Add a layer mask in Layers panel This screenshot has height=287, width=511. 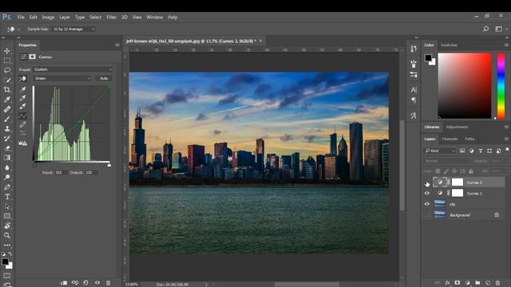tap(458, 283)
